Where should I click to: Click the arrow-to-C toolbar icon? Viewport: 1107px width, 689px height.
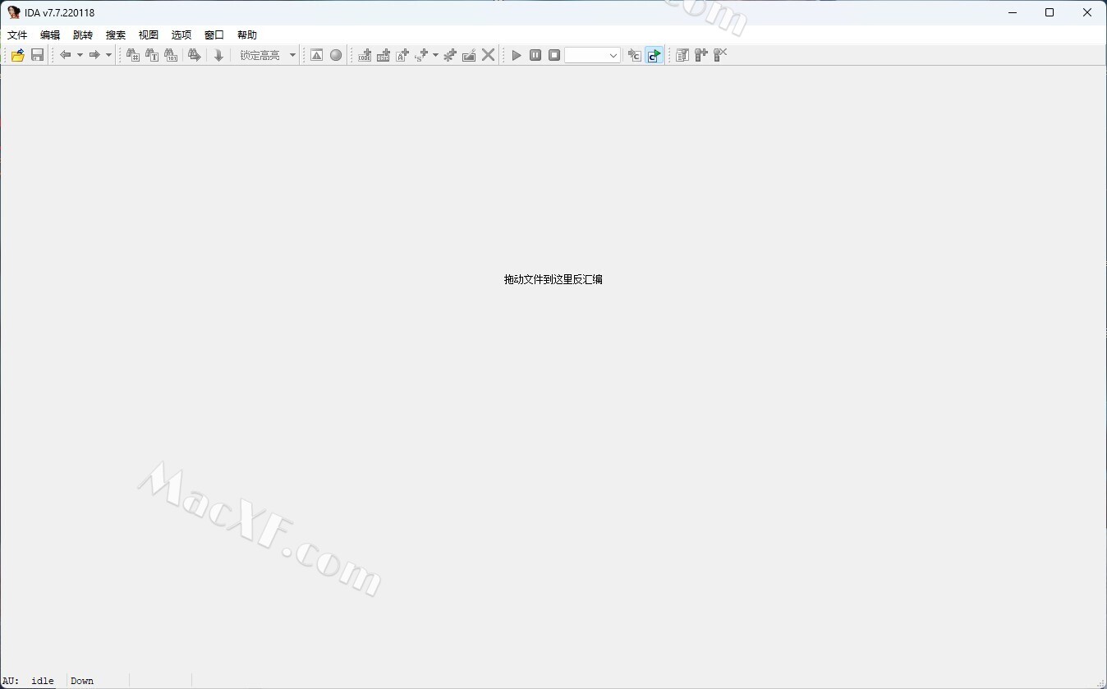pos(634,55)
